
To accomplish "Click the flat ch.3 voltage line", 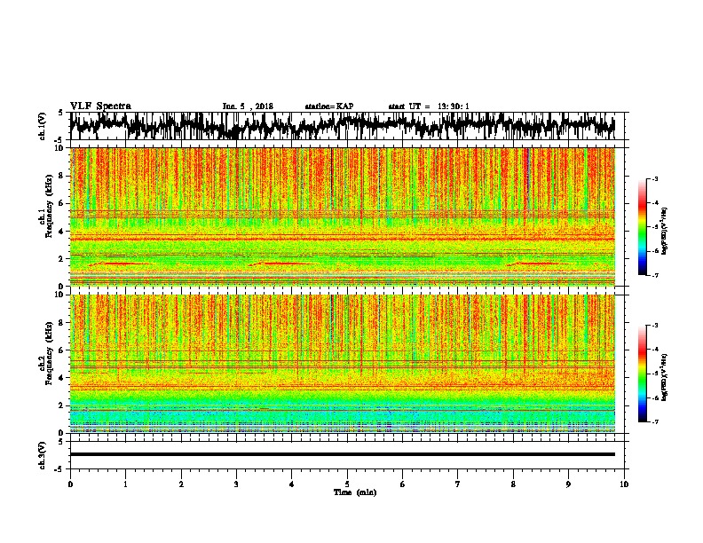I will tap(343, 454).
